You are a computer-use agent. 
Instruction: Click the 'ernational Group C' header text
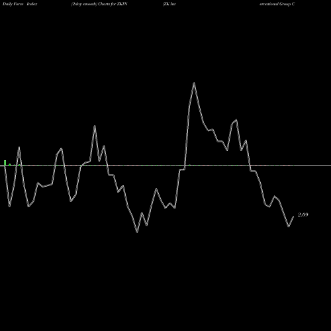277,4
